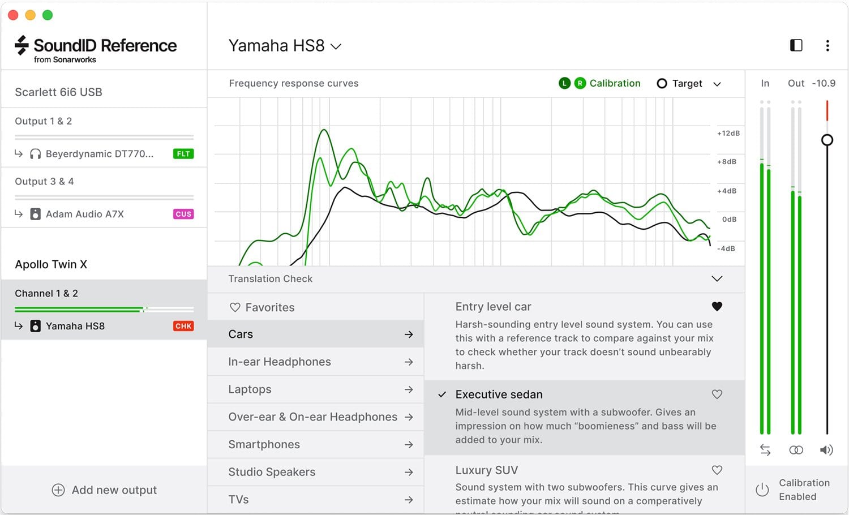Toggle Calibration Enabled power button
The width and height of the screenshot is (849, 515).
pos(762,490)
